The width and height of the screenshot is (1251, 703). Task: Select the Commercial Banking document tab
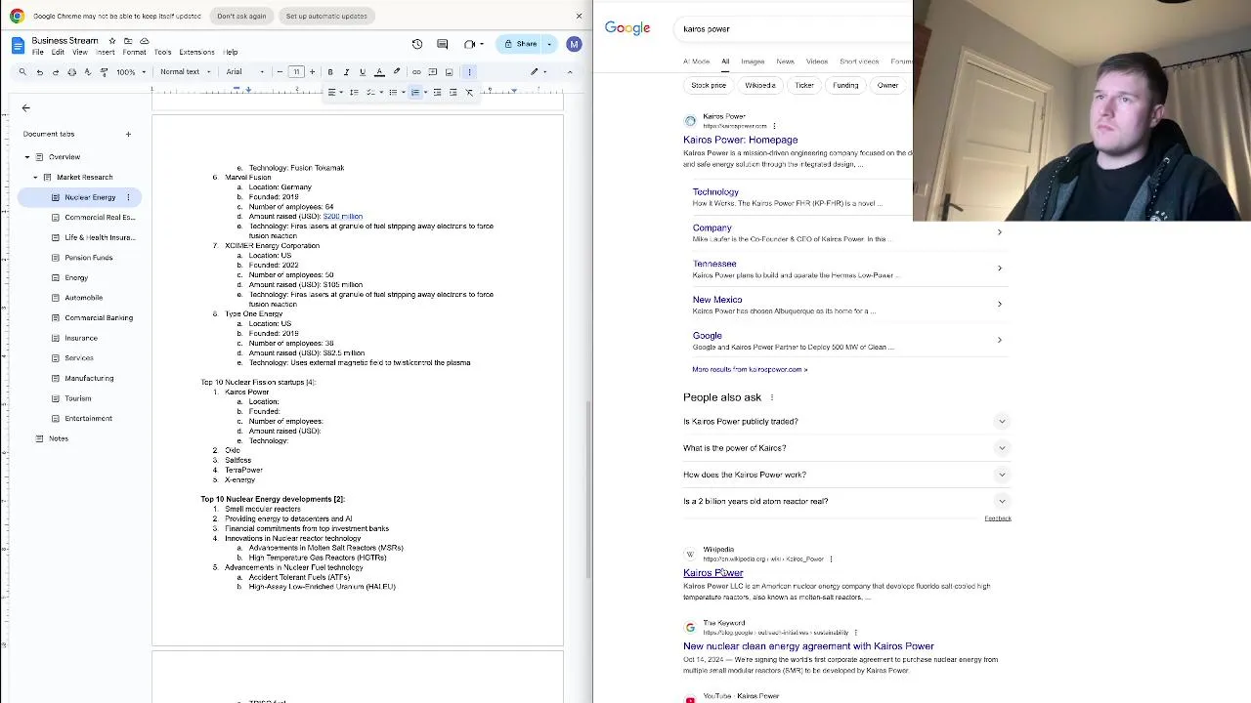pyautogui.click(x=99, y=318)
